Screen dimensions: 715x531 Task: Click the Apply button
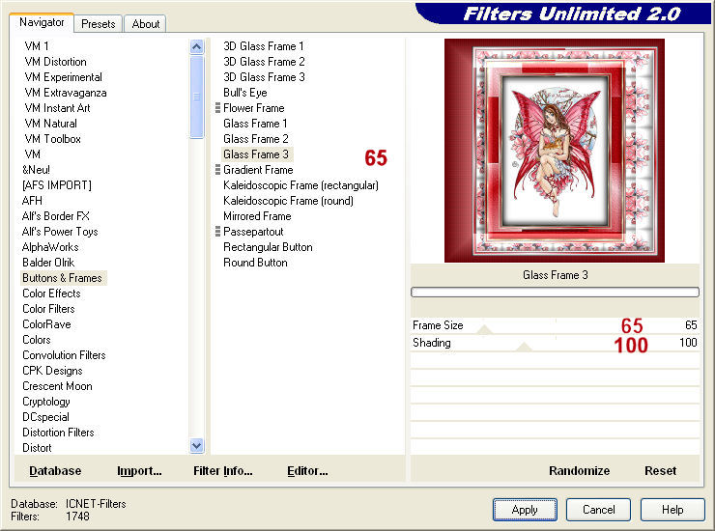[525, 510]
